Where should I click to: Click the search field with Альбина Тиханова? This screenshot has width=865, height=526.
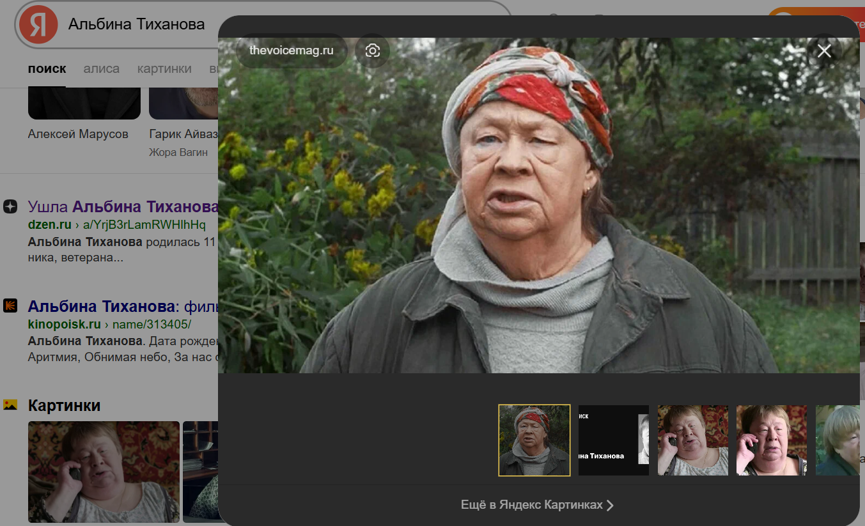tap(137, 25)
